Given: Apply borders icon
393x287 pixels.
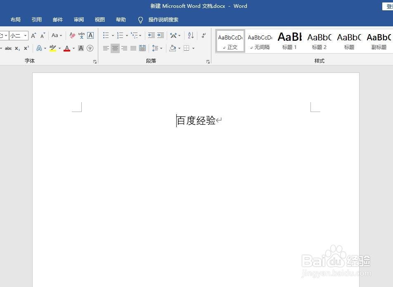Looking at the screenshot, I should [186, 48].
